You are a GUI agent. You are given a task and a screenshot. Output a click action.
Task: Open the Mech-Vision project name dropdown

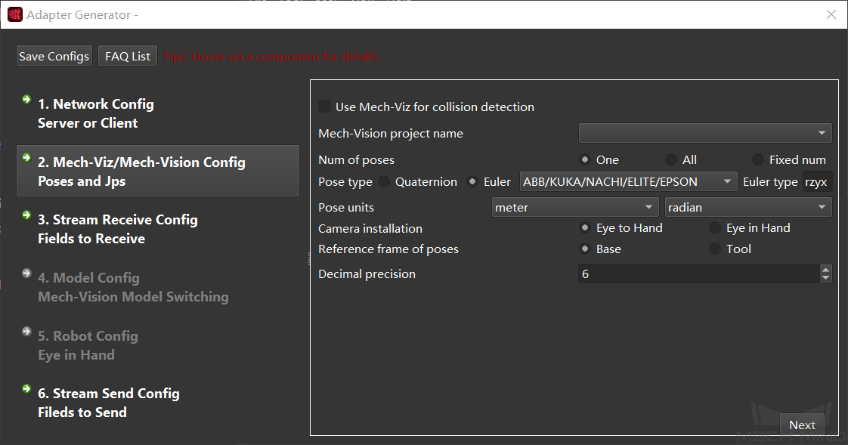click(704, 133)
